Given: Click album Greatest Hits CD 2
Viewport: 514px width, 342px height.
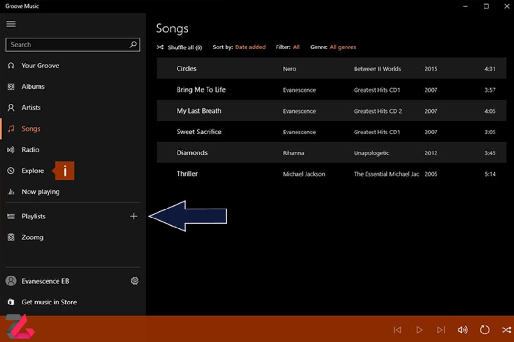Looking at the screenshot, I should pos(377,111).
